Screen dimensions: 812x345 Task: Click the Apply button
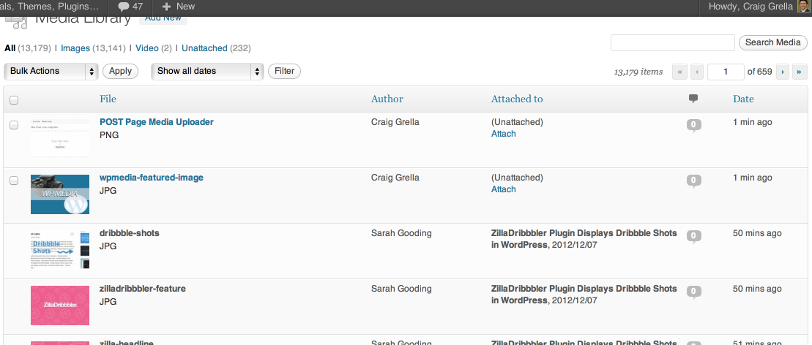(x=121, y=72)
